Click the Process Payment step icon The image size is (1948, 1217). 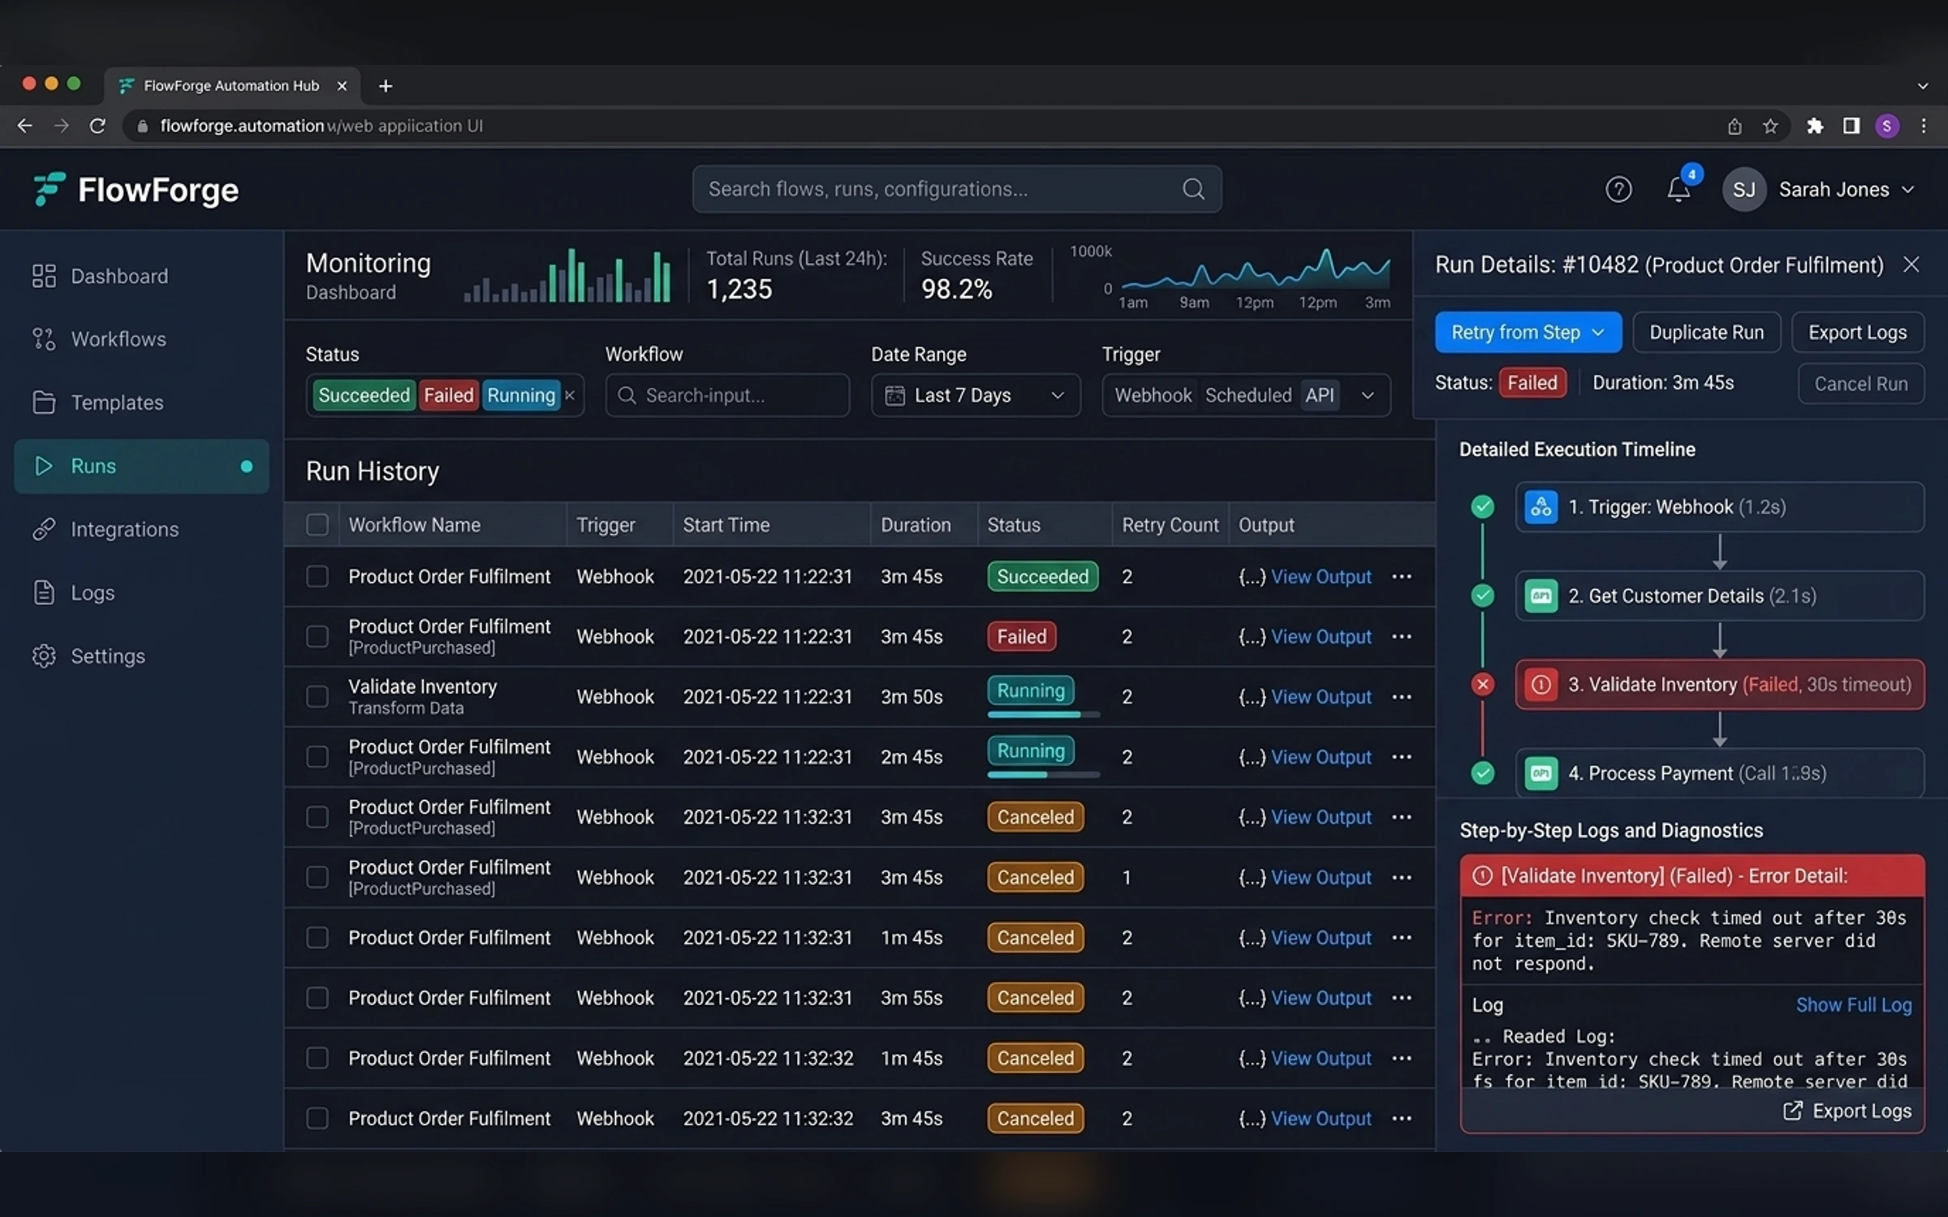pos(1541,773)
